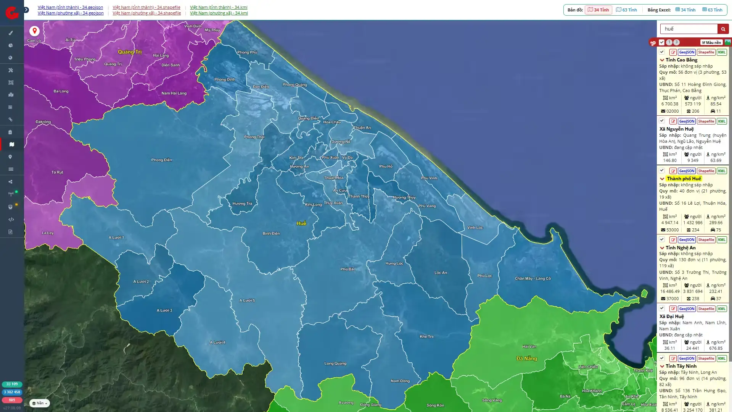Toggle the Màu nền checkbox
The height and width of the screenshot is (412, 732).
pos(711,42)
